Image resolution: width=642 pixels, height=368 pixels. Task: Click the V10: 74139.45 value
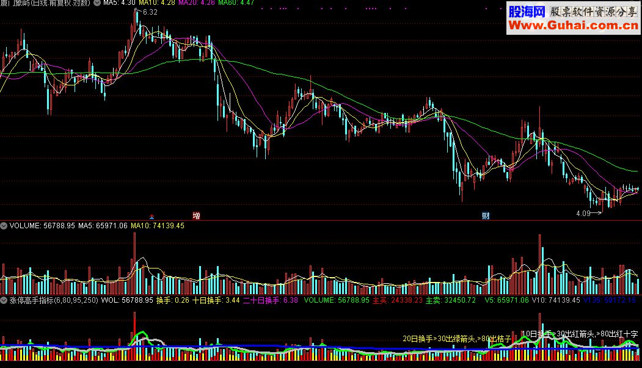click(556, 300)
